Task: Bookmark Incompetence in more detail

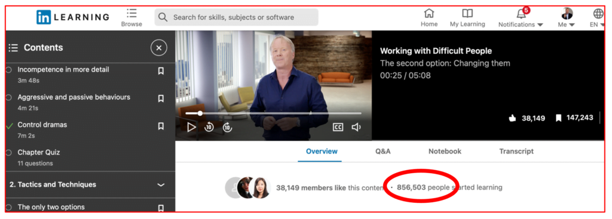Action: [x=161, y=71]
